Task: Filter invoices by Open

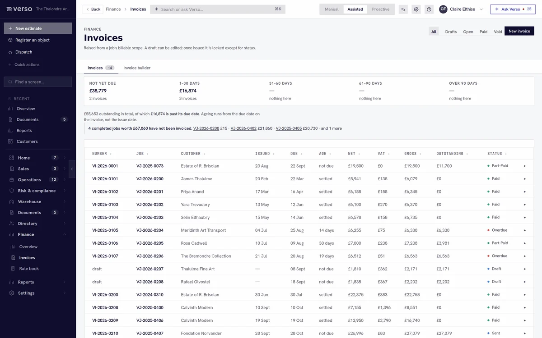Action: tap(468, 32)
